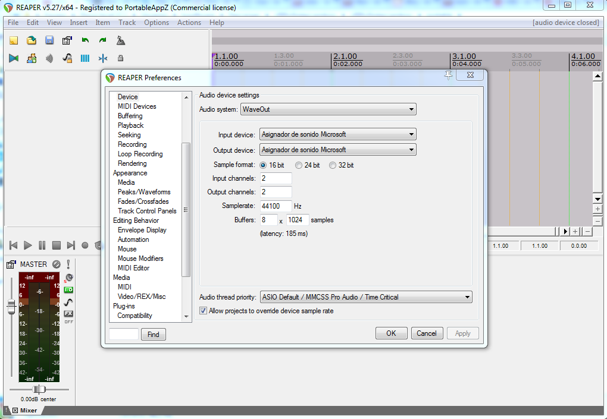
Task: Toggle the item grouping toolbar icon
Action: (x=32, y=58)
